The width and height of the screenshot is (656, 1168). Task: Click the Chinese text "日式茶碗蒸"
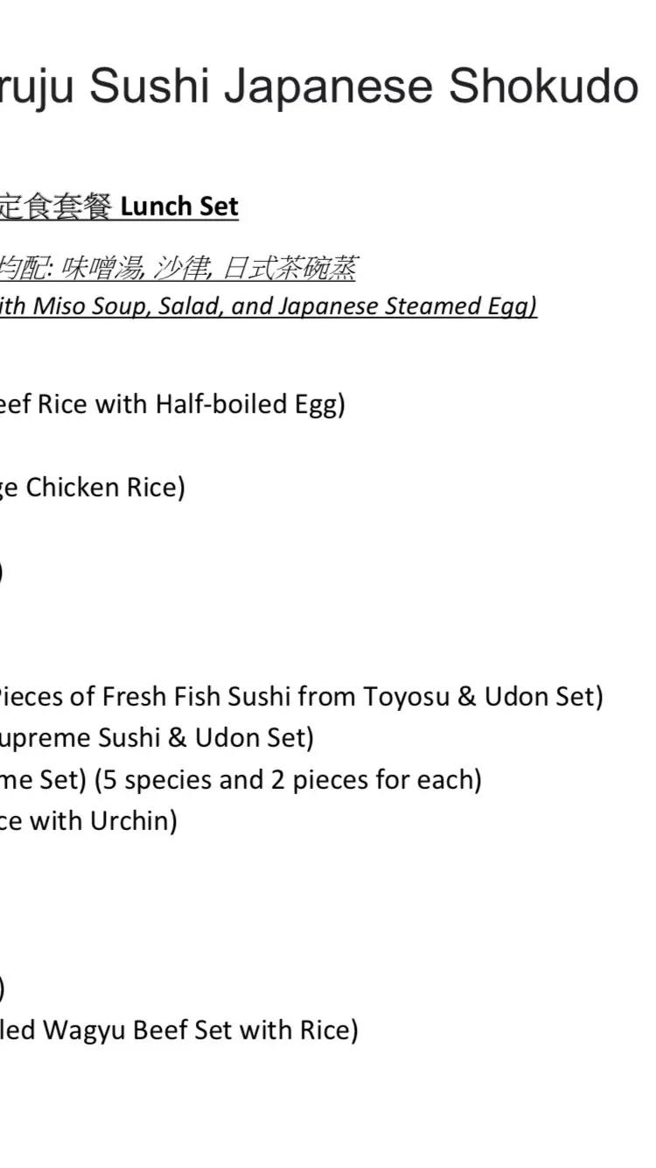point(290,269)
